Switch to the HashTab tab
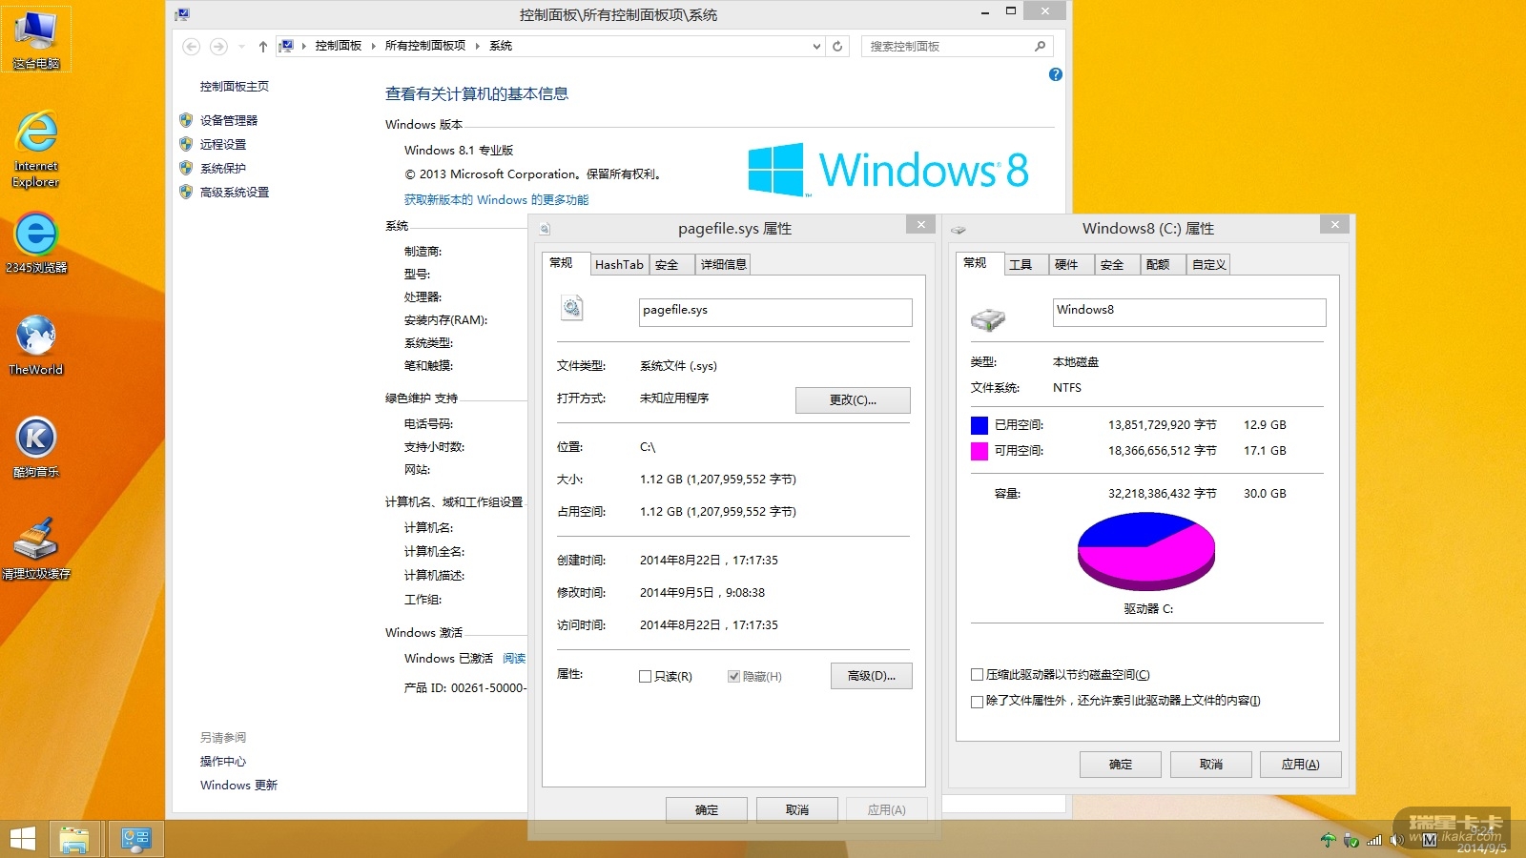This screenshot has height=858, width=1526. pos(619,265)
